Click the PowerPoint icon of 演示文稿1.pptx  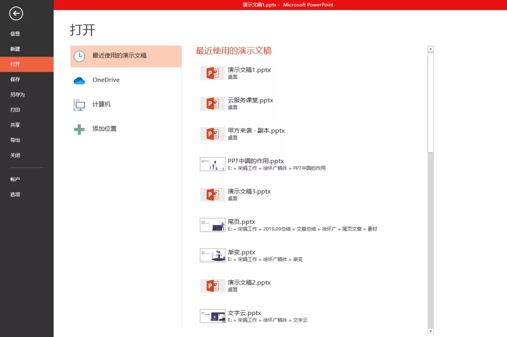(x=213, y=73)
